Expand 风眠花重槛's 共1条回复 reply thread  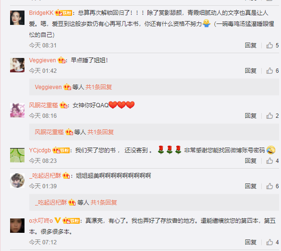coord(100,132)
